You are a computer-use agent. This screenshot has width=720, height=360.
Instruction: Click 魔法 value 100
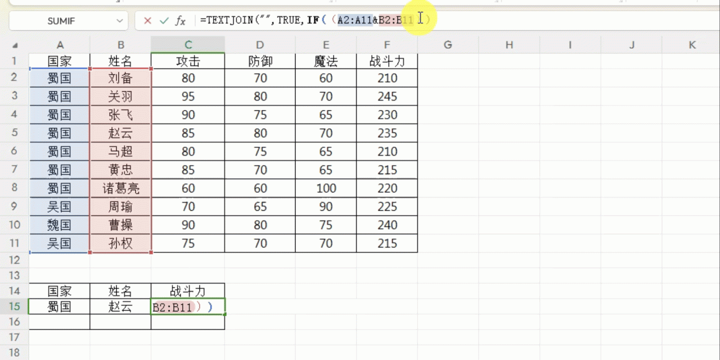click(326, 188)
